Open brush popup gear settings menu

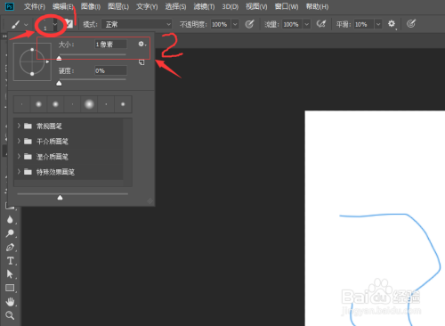[x=142, y=44]
